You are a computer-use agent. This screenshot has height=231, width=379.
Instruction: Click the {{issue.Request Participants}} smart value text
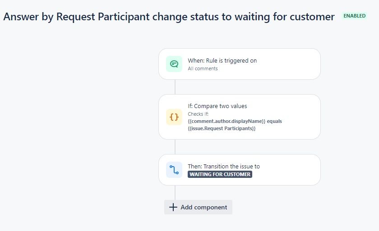click(222, 128)
